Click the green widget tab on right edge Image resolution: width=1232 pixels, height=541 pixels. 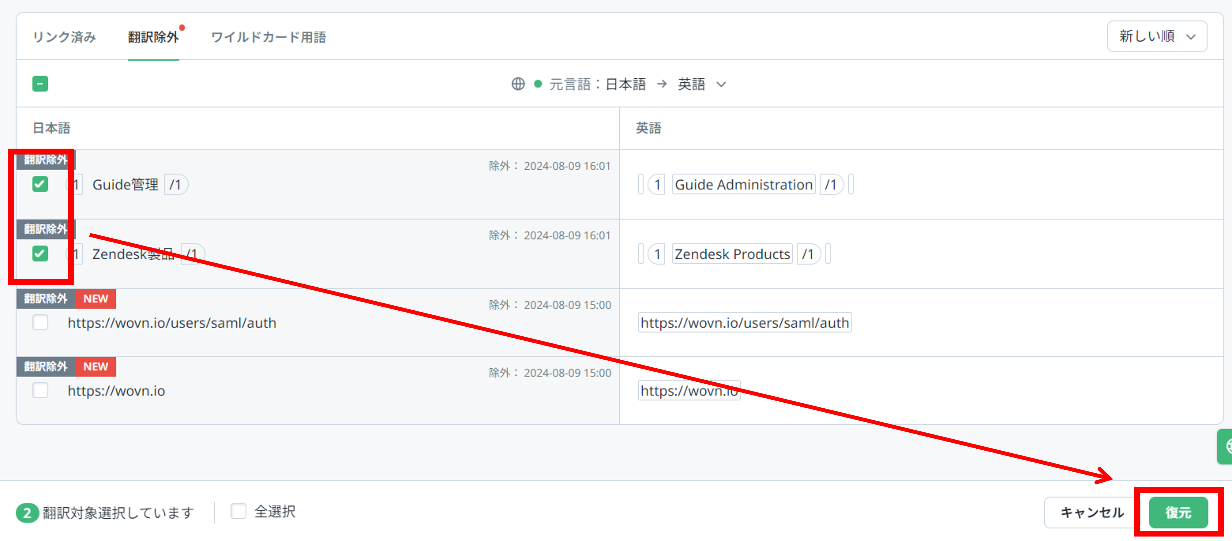click(x=1225, y=446)
